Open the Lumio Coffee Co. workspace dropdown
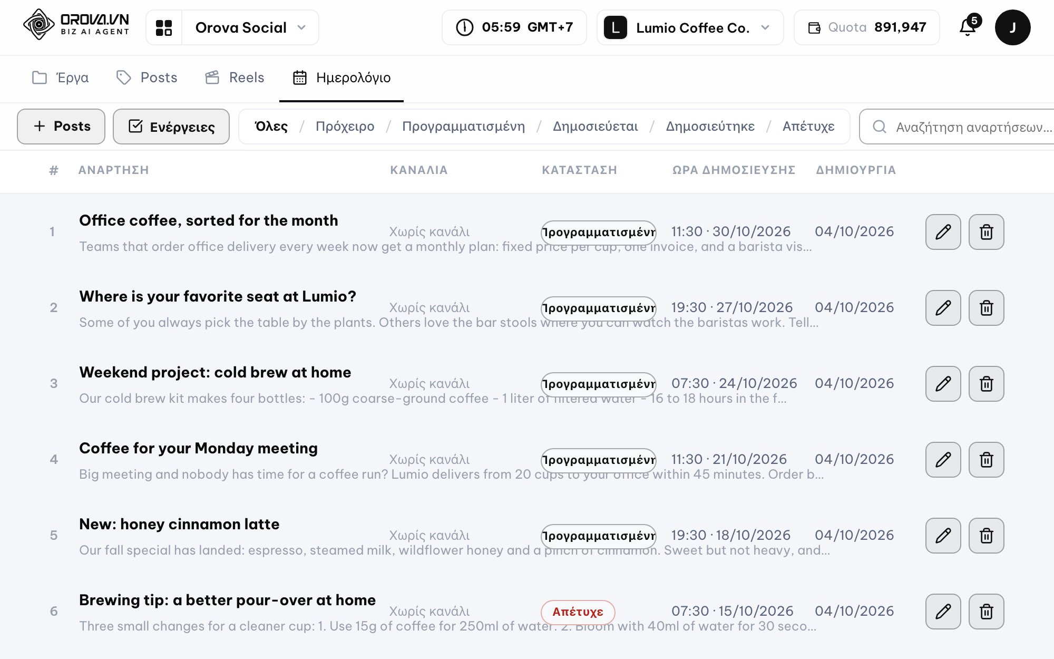 pos(690,27)
